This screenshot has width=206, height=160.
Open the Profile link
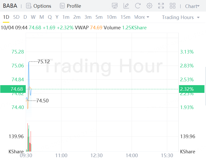click(74, 6)
